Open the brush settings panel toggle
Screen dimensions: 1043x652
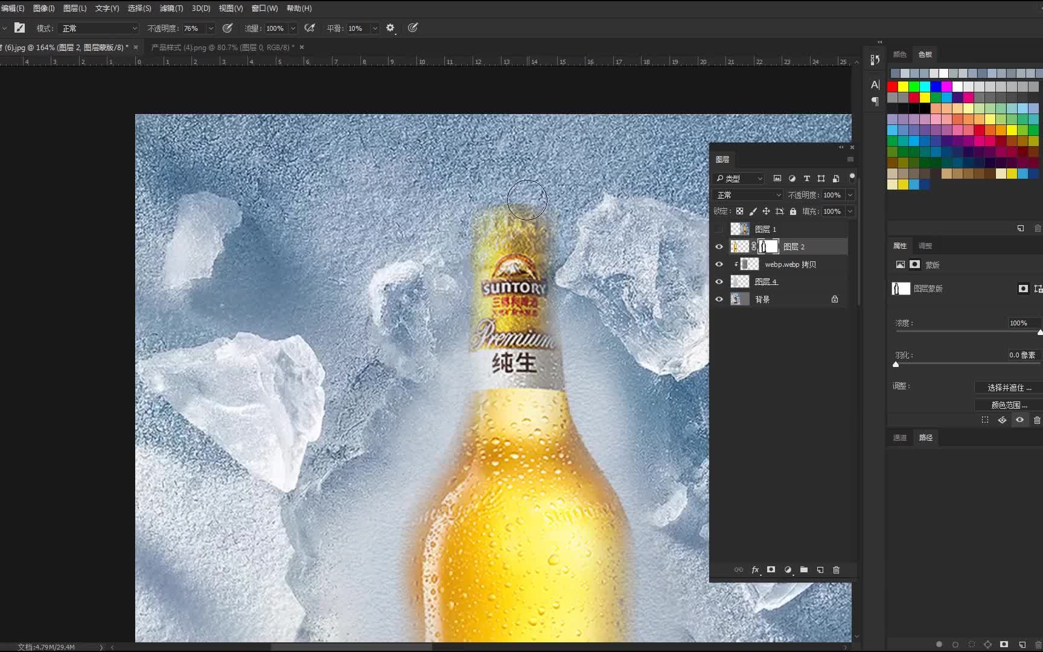[x=20, y=28]
